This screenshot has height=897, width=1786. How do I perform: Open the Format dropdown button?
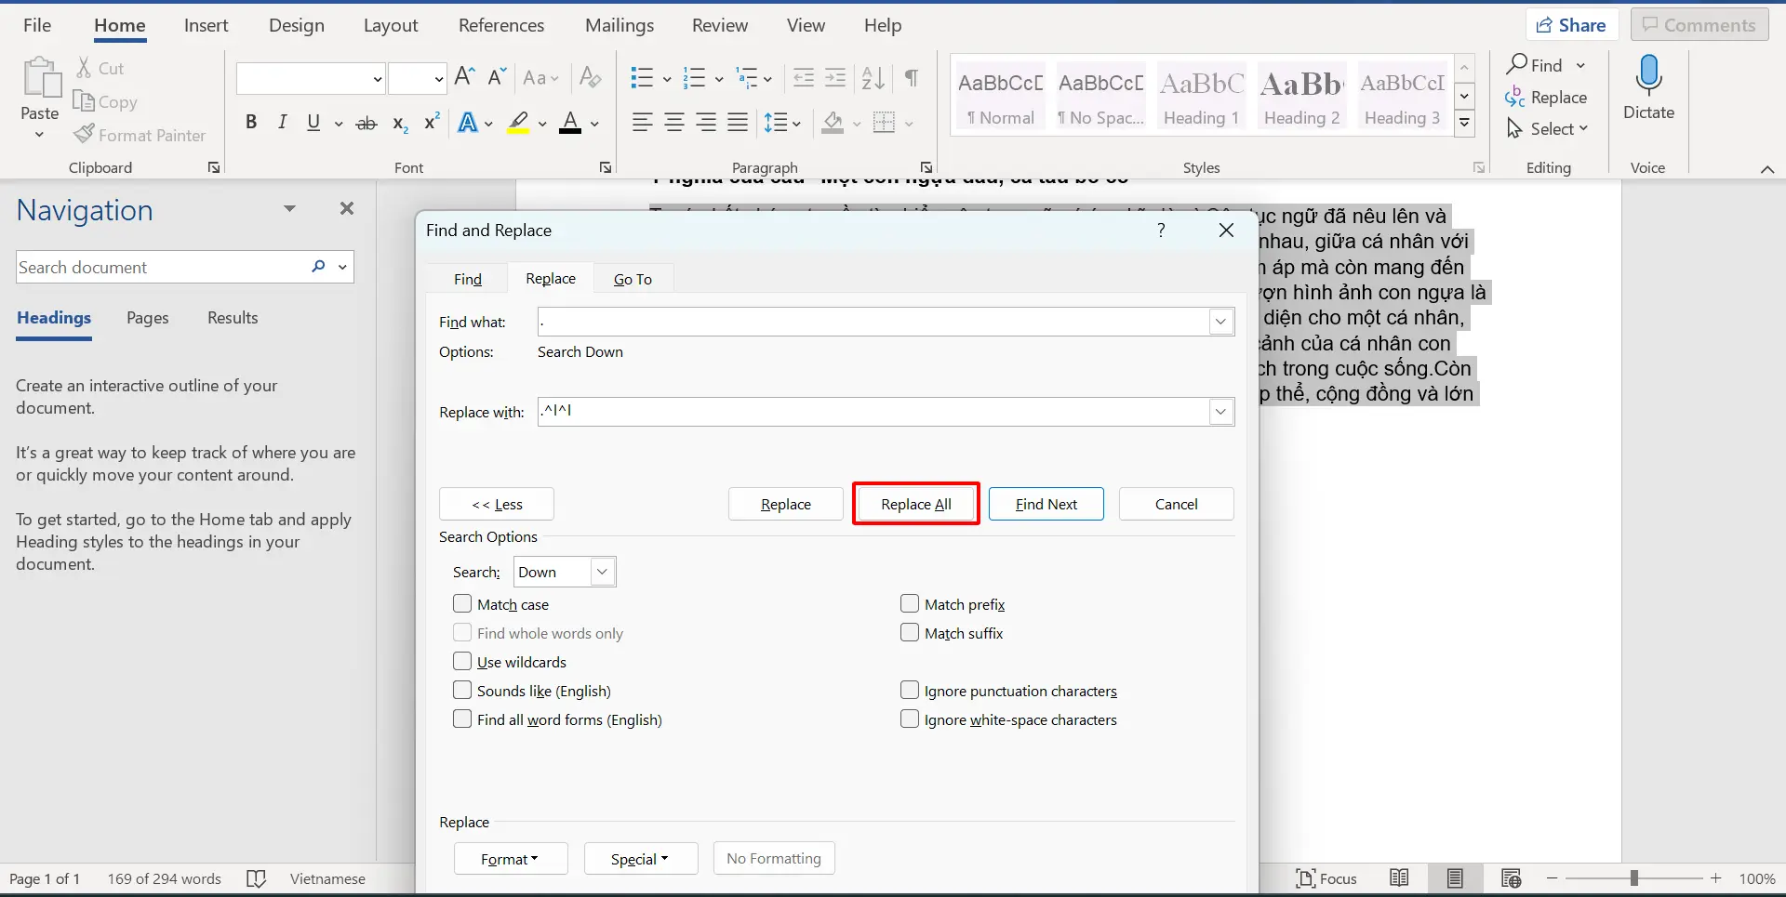[511, 859]
